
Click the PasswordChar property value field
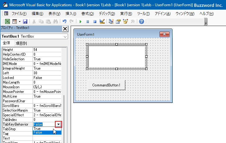click(x=47, y=101)
